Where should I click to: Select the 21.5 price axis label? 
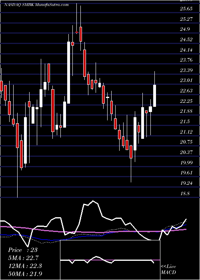185,122
